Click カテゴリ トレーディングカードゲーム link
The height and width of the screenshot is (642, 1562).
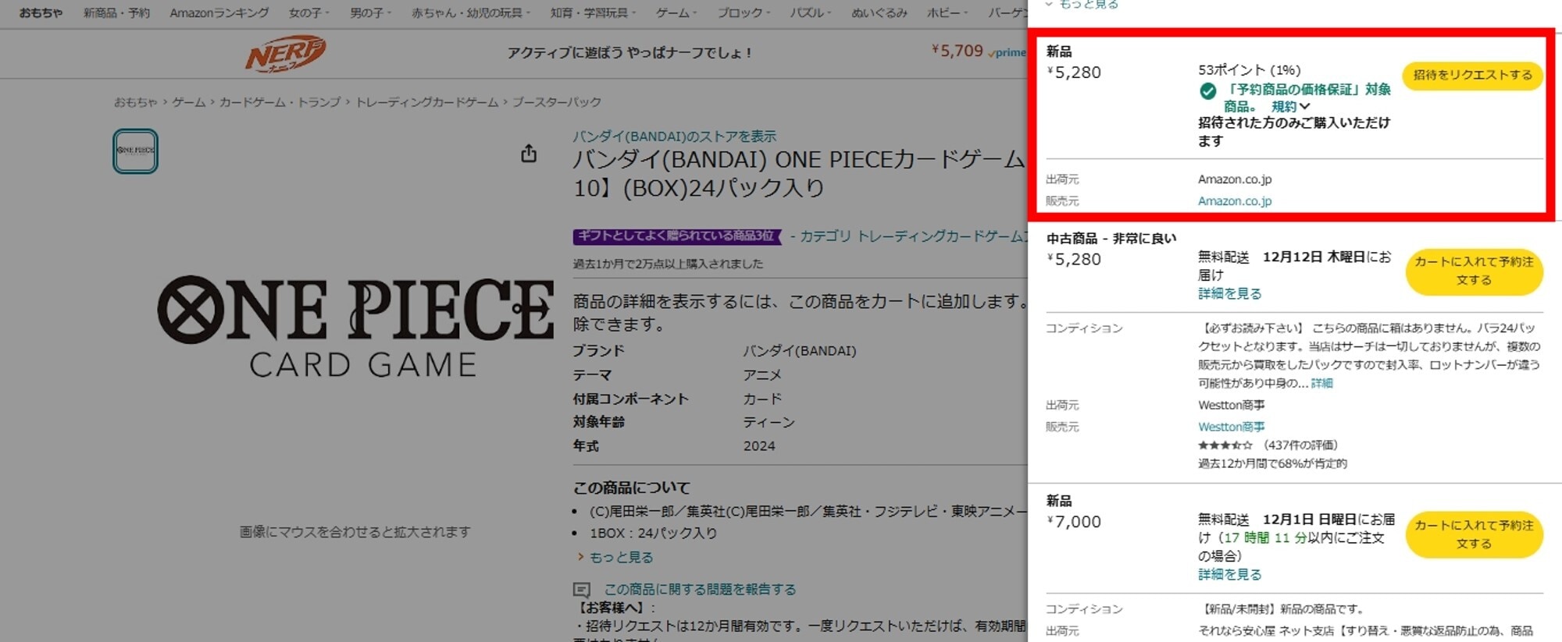pyautogui.click(x=913, y=236)
